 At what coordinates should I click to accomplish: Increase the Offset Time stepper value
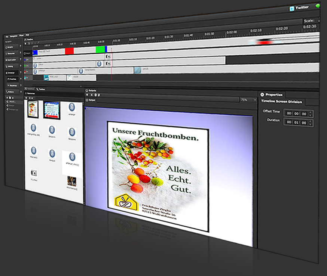coord(311,112)
